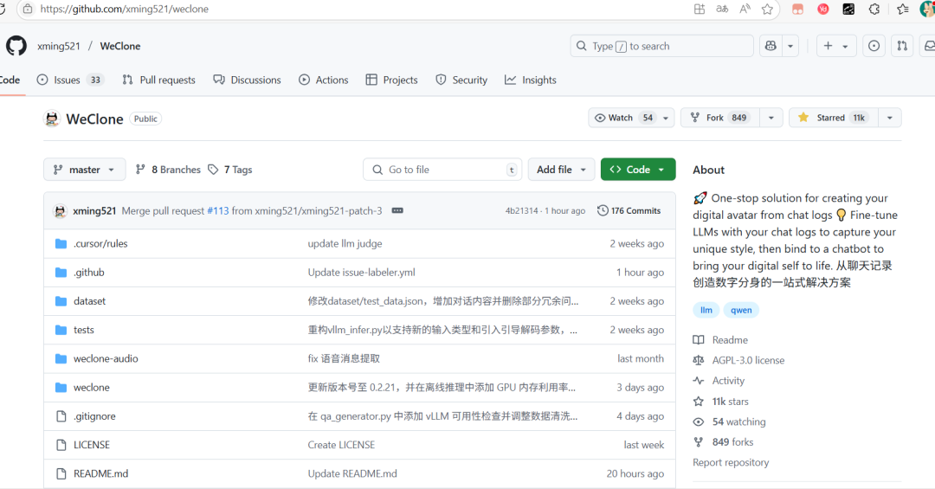
Task: Open the LICENSE file icon
Action: point(61,445)
